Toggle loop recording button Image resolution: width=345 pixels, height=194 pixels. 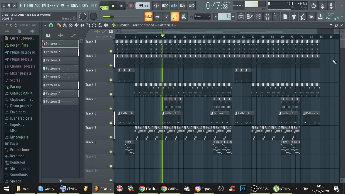(x=192, y=5)
